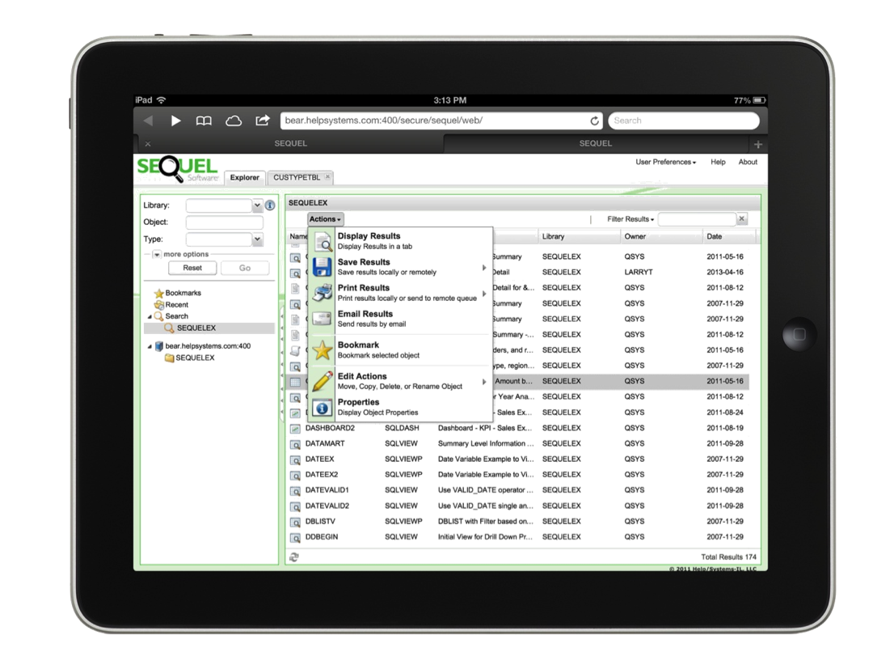
Task: Open the Edit Actions submenu
Action: point(401,381)
